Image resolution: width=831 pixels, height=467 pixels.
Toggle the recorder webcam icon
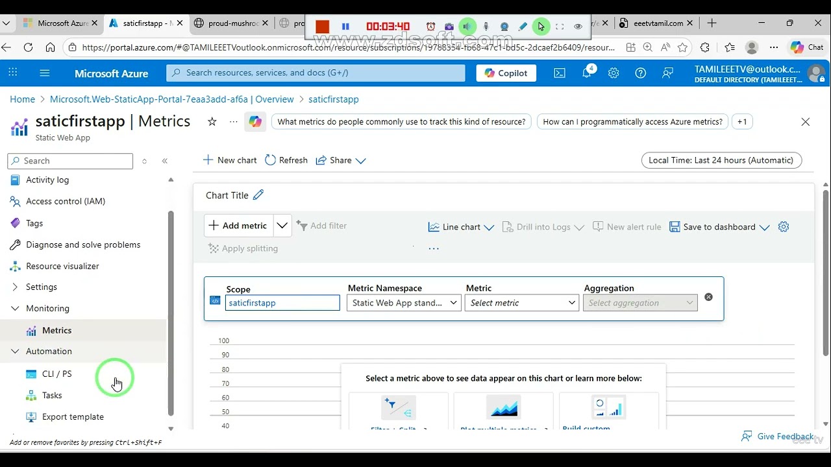click(x=504, y=27)
